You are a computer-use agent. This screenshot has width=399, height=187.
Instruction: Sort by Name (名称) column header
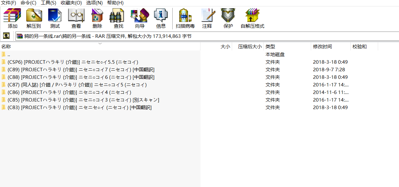(100, 47)
